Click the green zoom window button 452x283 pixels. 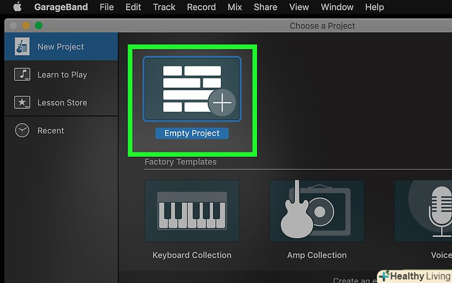click(x=38, y=26)
